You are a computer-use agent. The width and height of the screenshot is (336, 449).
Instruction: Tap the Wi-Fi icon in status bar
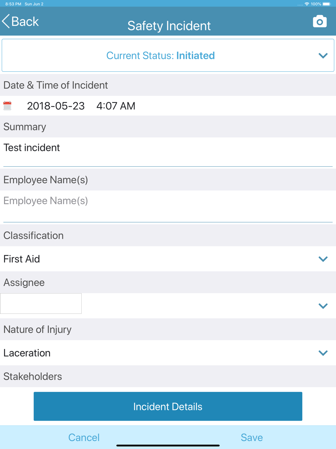(x=307, y=4)
